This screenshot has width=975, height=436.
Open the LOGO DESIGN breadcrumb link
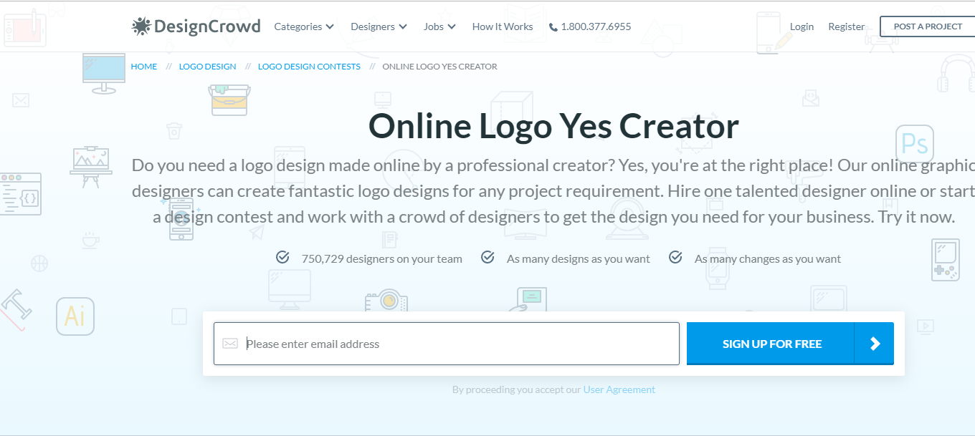[x=207, y=67]
